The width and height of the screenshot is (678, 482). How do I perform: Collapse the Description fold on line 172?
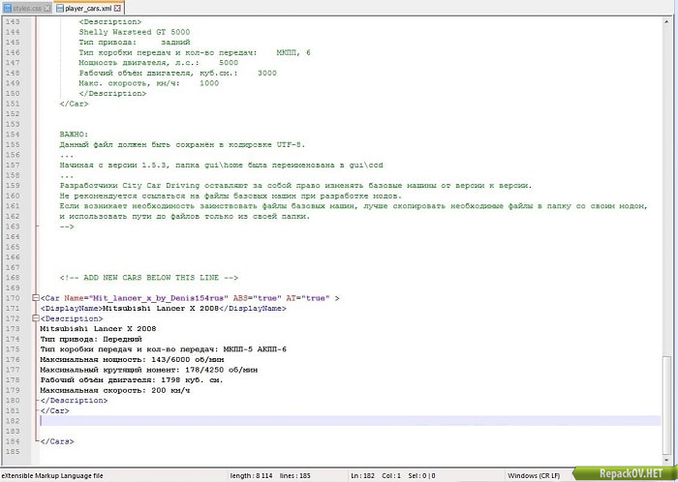(x=36, y=317)
